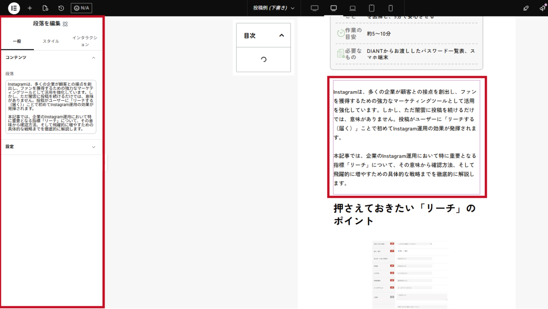Screen dimensions: 548x309
Task: Select laptop device preview
Action: (353, 8)
